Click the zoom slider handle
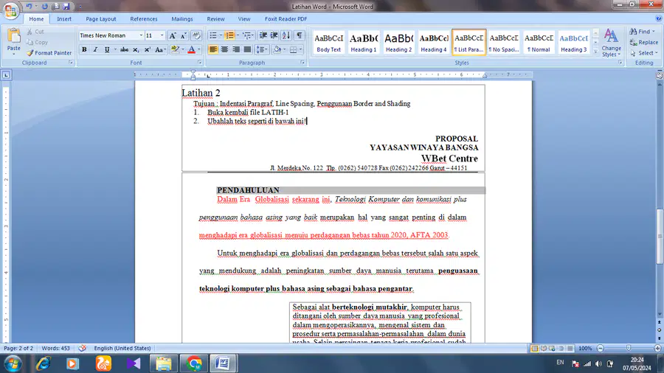The width and height of the screenshot is (664, 373). point(629,348)
